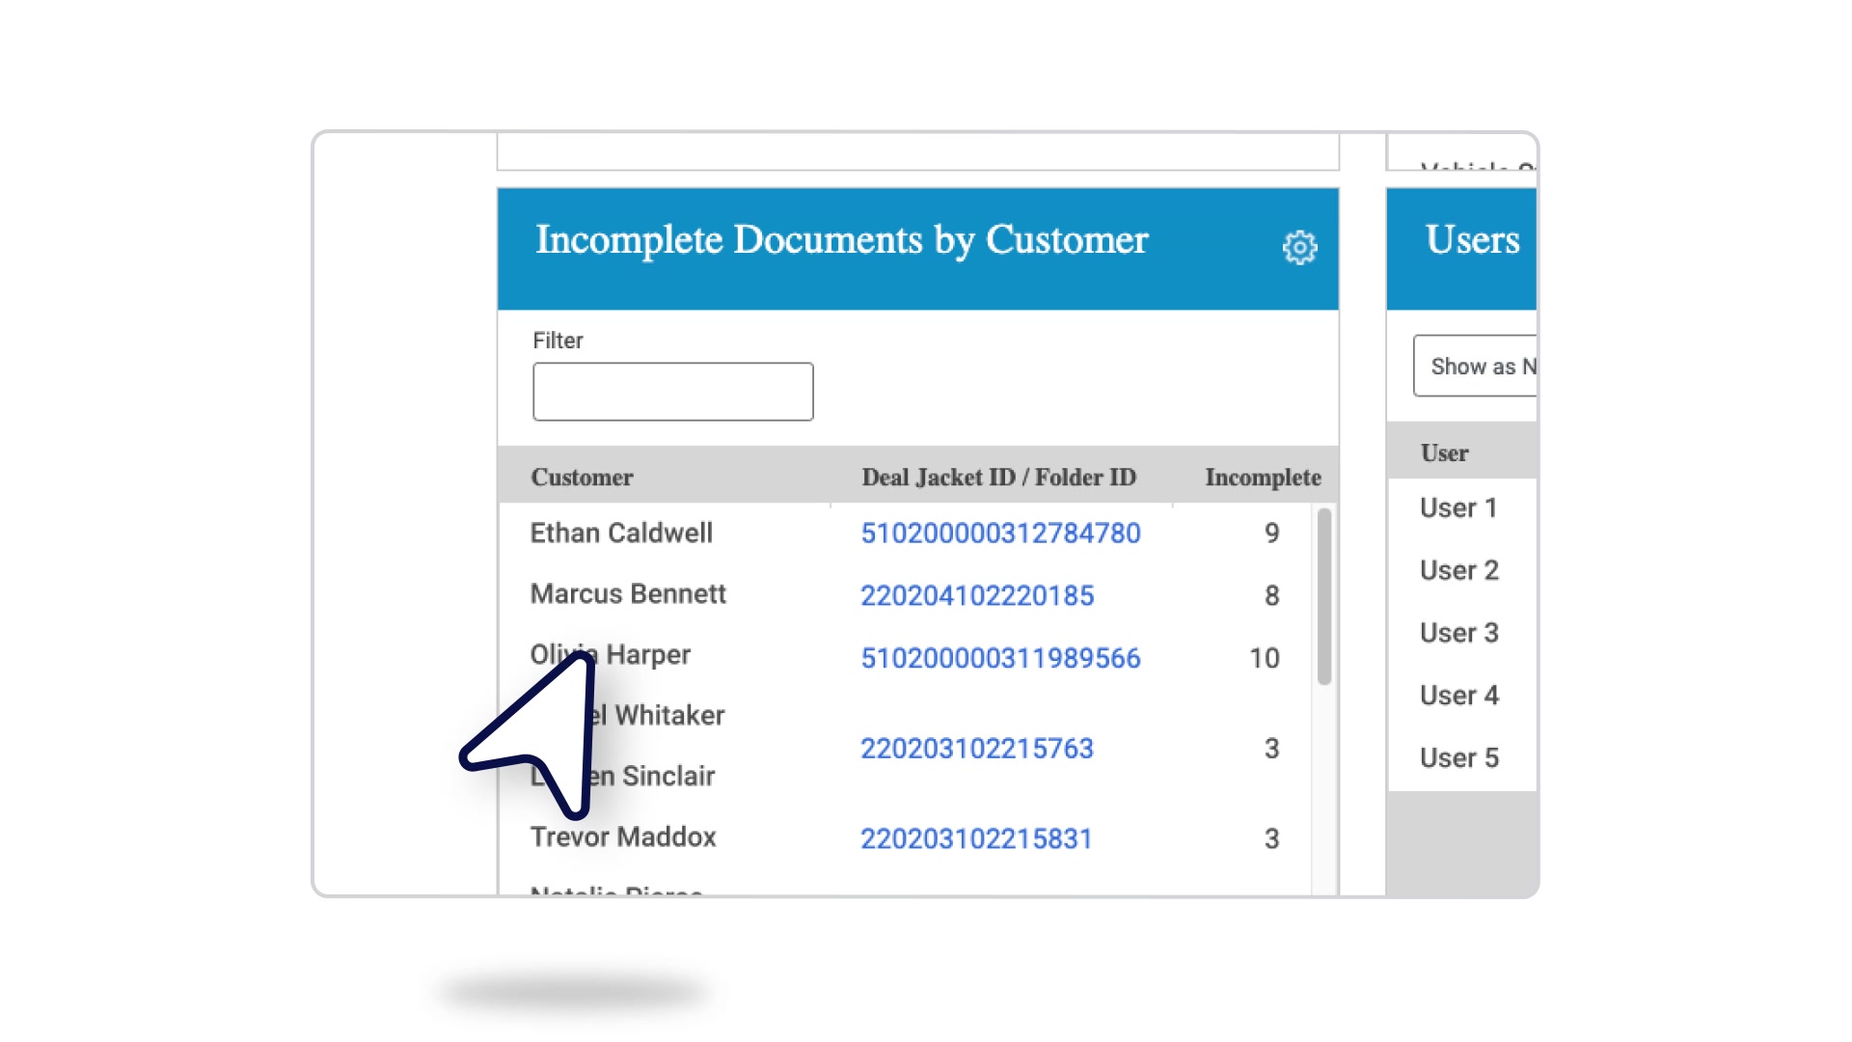Open deal jacket 510200000311989566 for Olivia Harper

click(x=1000, y=657)
